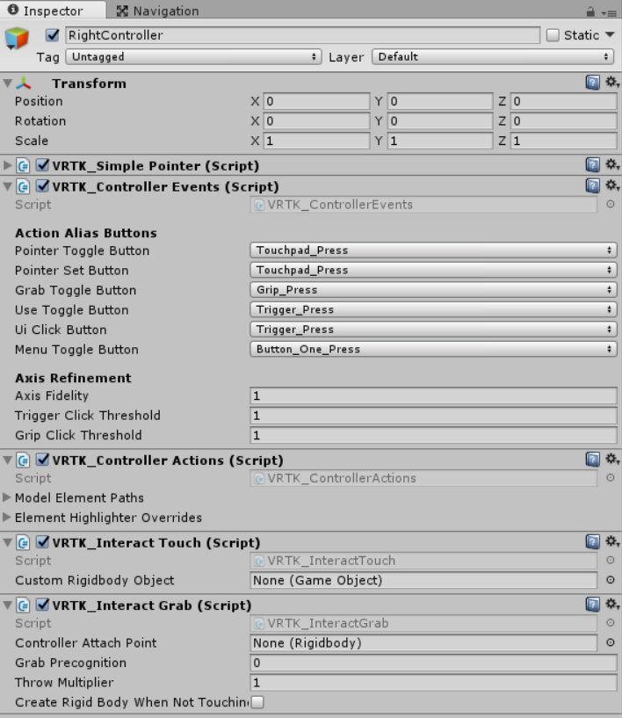Click VRTK_ControllerEvents script object picker circle

pyautogui.click(x=610, y=204)
